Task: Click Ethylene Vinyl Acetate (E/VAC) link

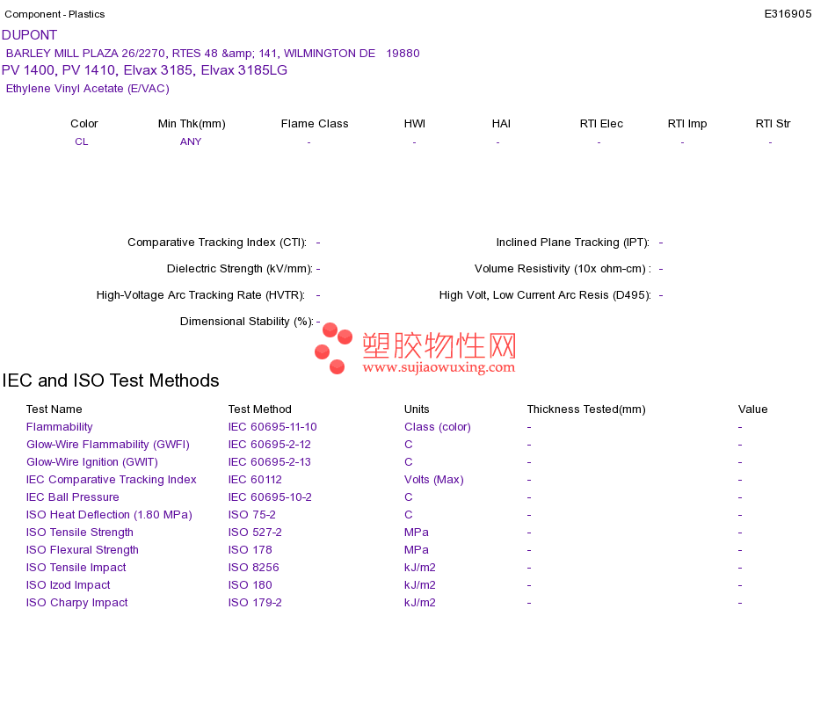Action: pyautogui.click(x=87, y=89)
